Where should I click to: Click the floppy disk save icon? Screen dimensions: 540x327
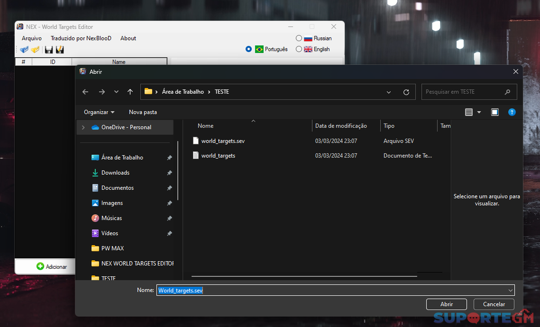tap(49, 50)
